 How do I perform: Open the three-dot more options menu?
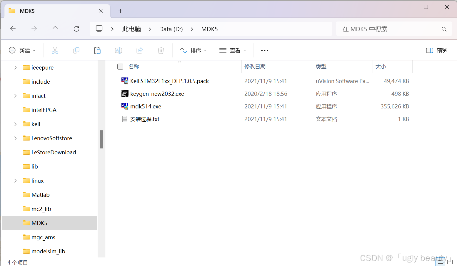coord(265,51)
